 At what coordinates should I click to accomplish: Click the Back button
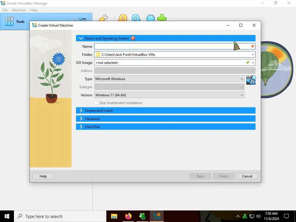click(x=200, y=176)
